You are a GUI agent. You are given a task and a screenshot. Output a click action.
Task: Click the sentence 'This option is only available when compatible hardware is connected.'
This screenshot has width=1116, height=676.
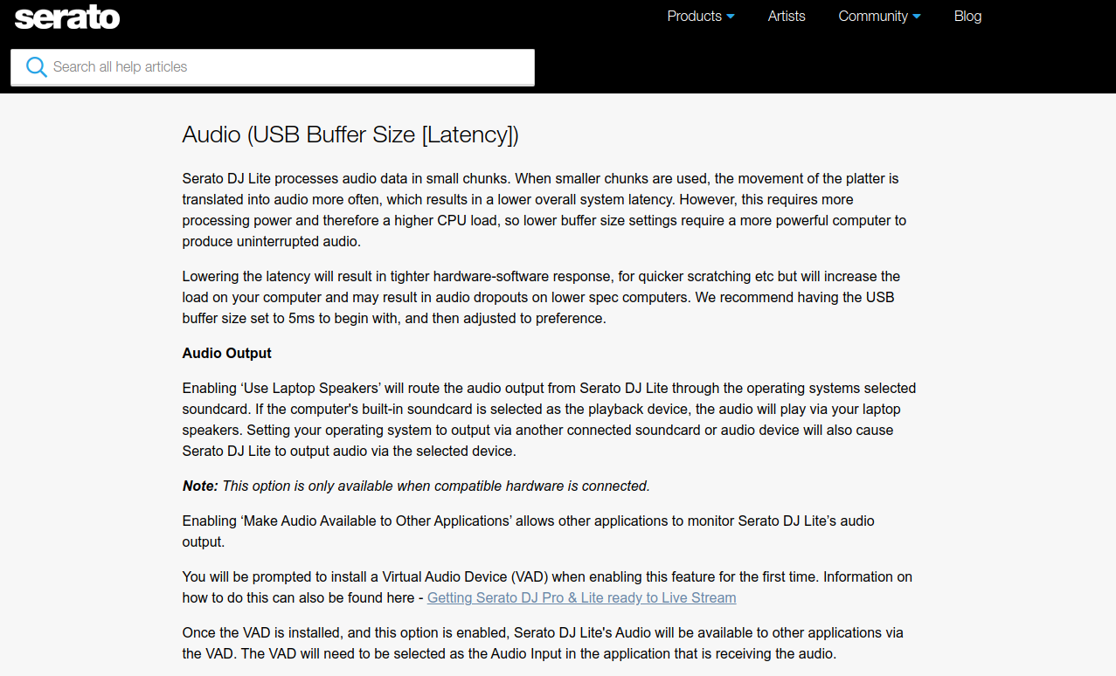[x=436, y=486]
